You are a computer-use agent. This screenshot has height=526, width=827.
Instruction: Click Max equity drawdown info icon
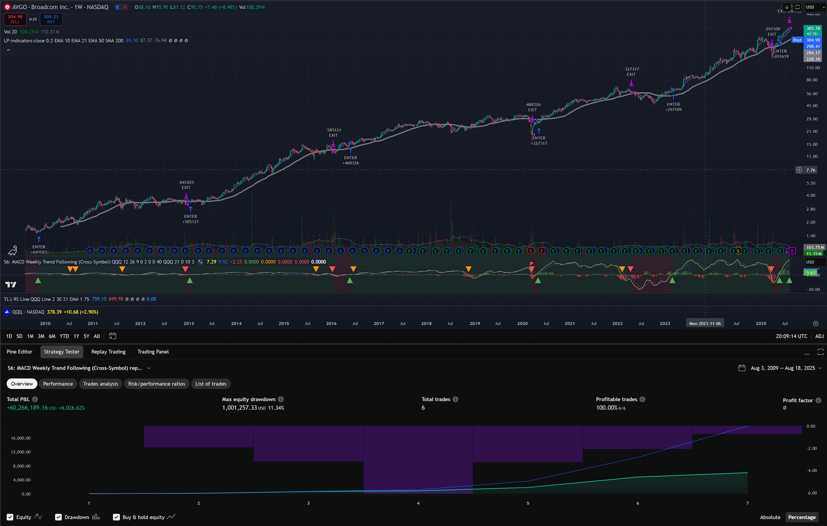[281, 399]
